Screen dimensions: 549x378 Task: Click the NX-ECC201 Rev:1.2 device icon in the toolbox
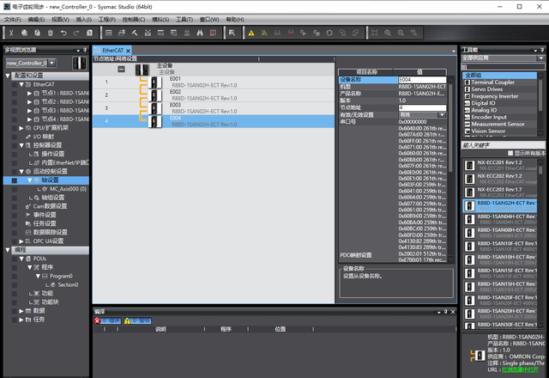[469, 166]
